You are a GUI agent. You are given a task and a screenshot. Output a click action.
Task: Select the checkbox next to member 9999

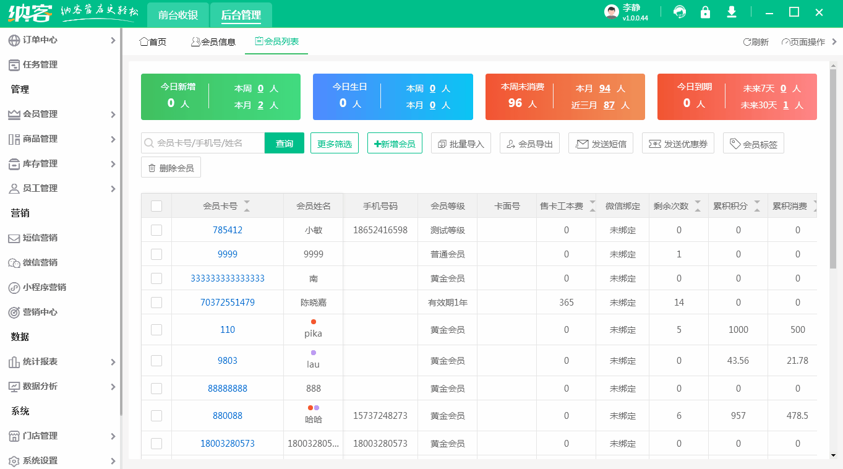[156, 254]
